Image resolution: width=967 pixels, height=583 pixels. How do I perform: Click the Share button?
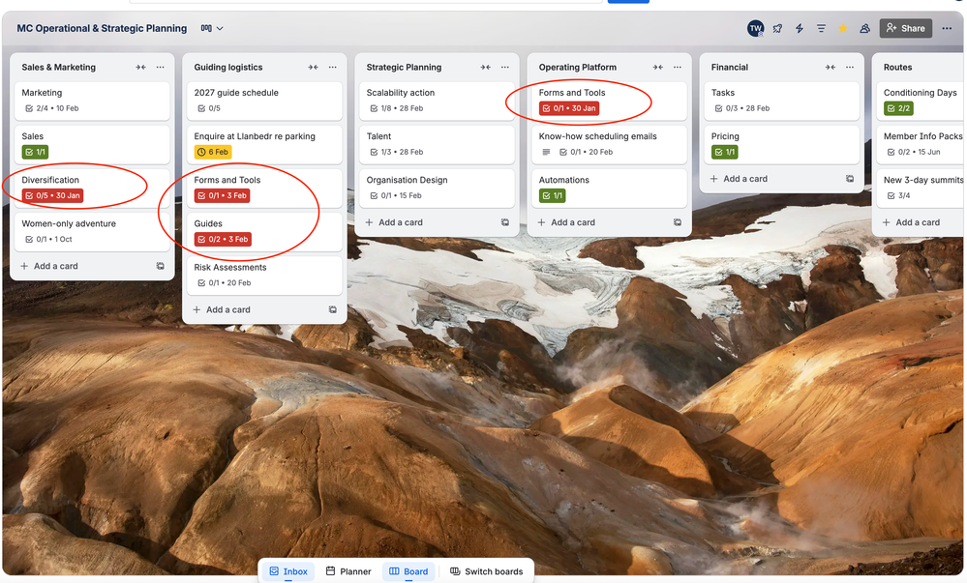(x=905, y=28)
